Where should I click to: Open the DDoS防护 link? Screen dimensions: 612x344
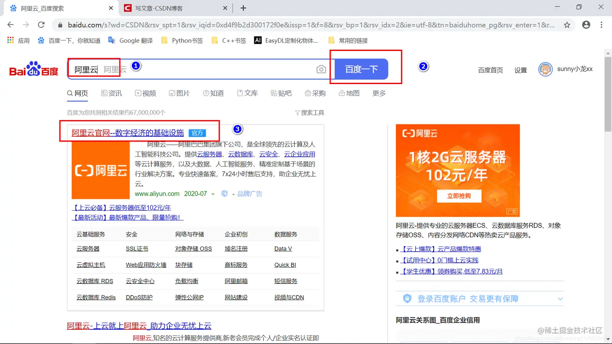pos(139,297)
